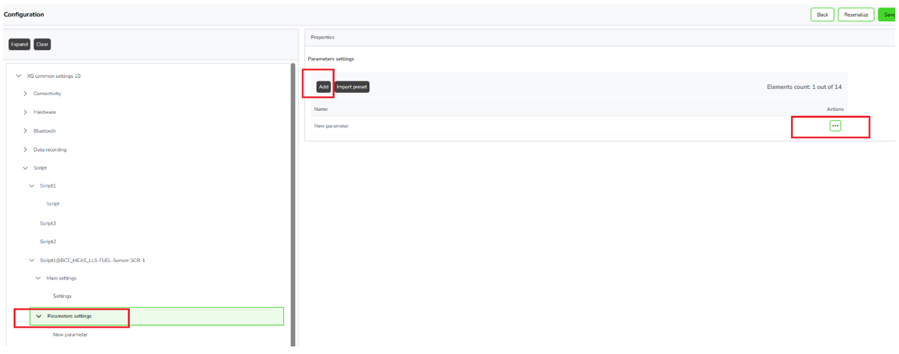Open the three-dot Actions menu for New parameter
899x354 pixels.
point(835,126)
